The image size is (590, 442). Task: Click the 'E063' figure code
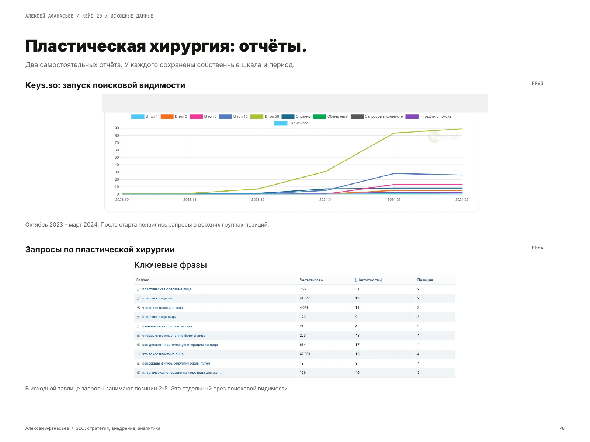coord(538,84)
